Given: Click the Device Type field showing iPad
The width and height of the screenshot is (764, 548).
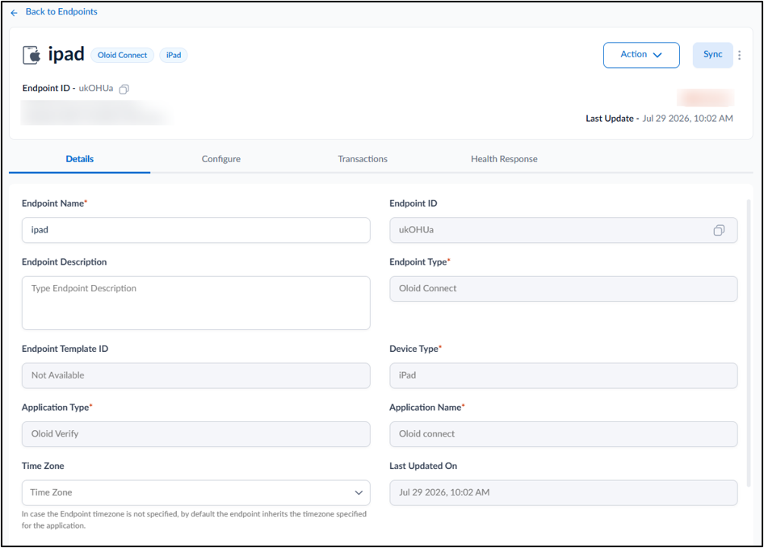Looking at the screenshot, I should coord(563,375).
